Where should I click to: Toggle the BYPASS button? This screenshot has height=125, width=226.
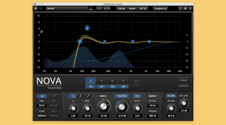pos(184,80)
